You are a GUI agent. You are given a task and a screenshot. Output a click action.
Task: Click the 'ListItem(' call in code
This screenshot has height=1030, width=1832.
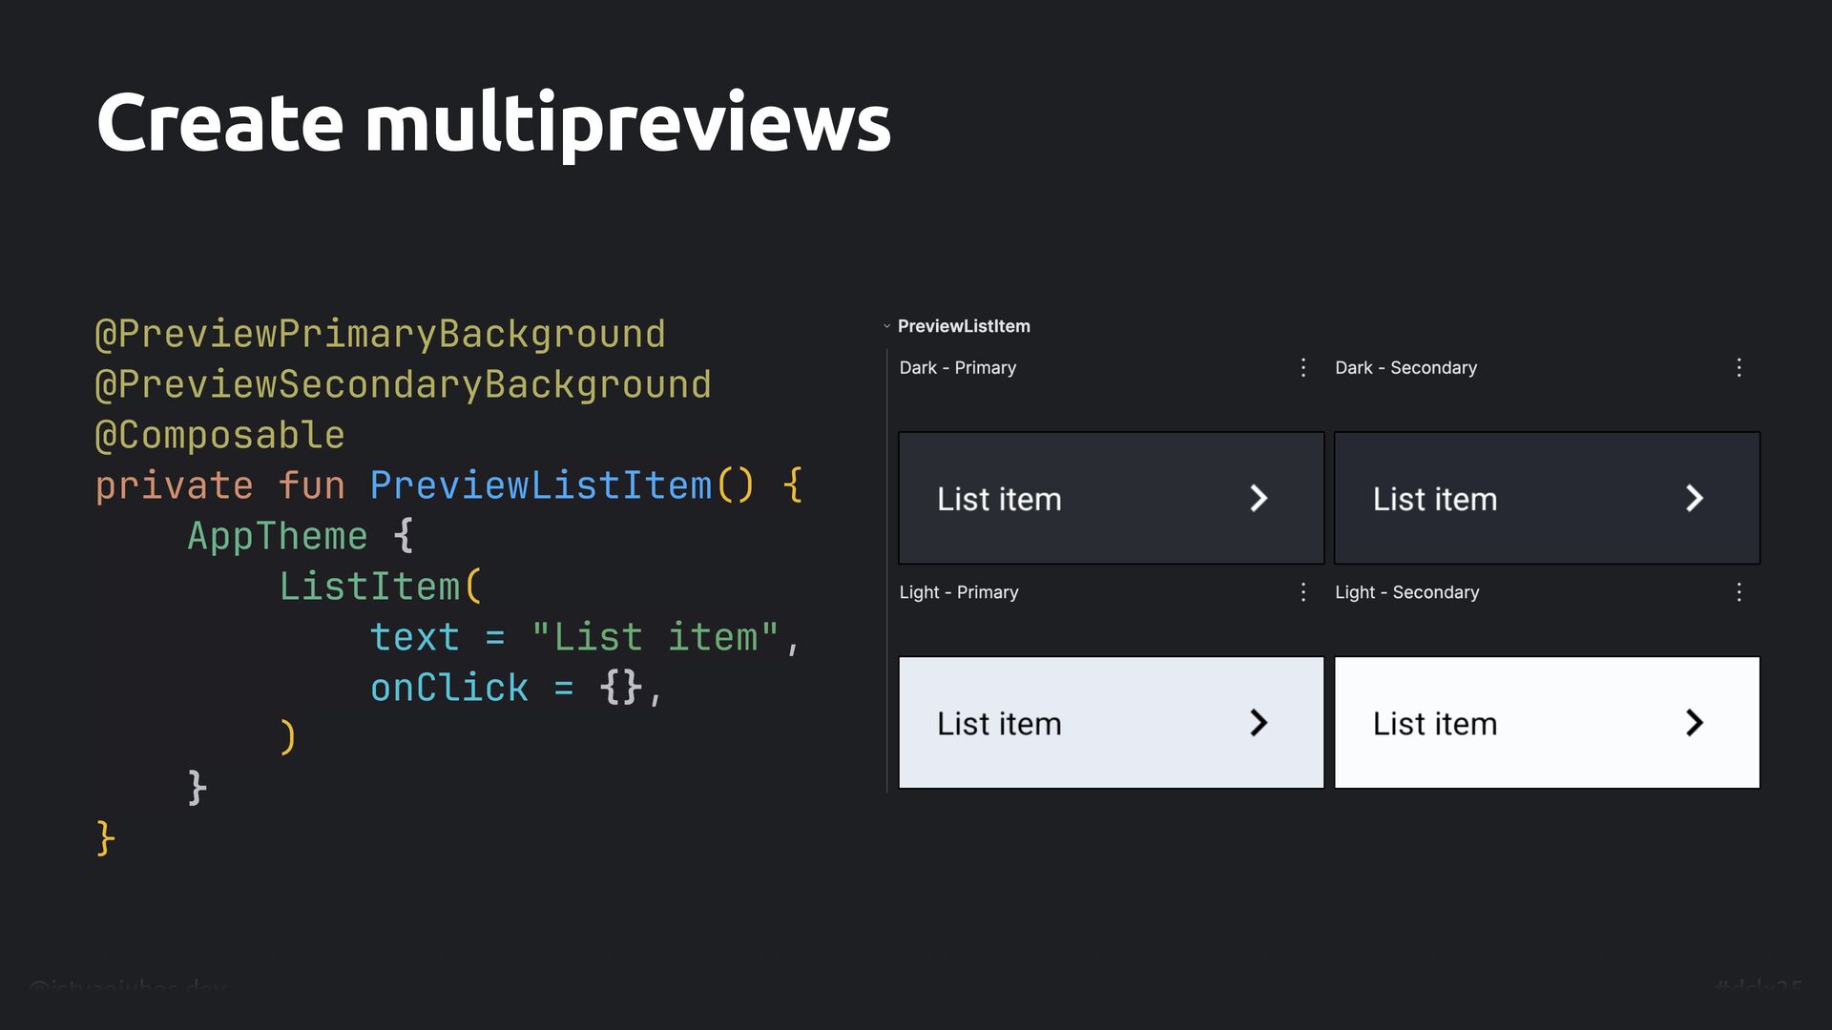click(x=381, y=587)
